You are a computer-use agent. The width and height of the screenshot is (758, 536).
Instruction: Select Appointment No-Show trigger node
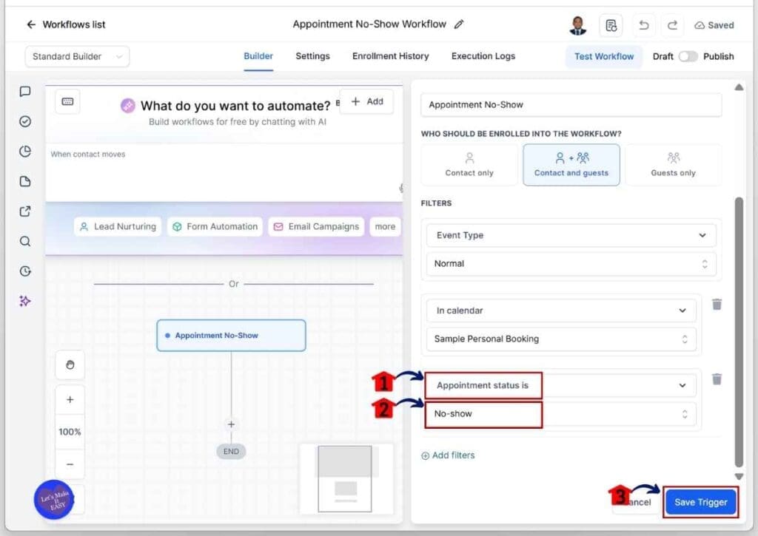click(x=231, y=335)
